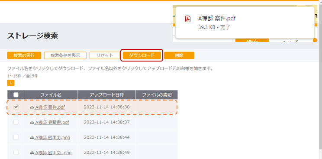Click upload date 2023-11-14 14:38:44
The image size is (322, 159).
(107, 137)
